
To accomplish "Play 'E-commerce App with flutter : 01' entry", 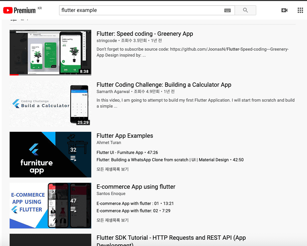I will (135, 204).
